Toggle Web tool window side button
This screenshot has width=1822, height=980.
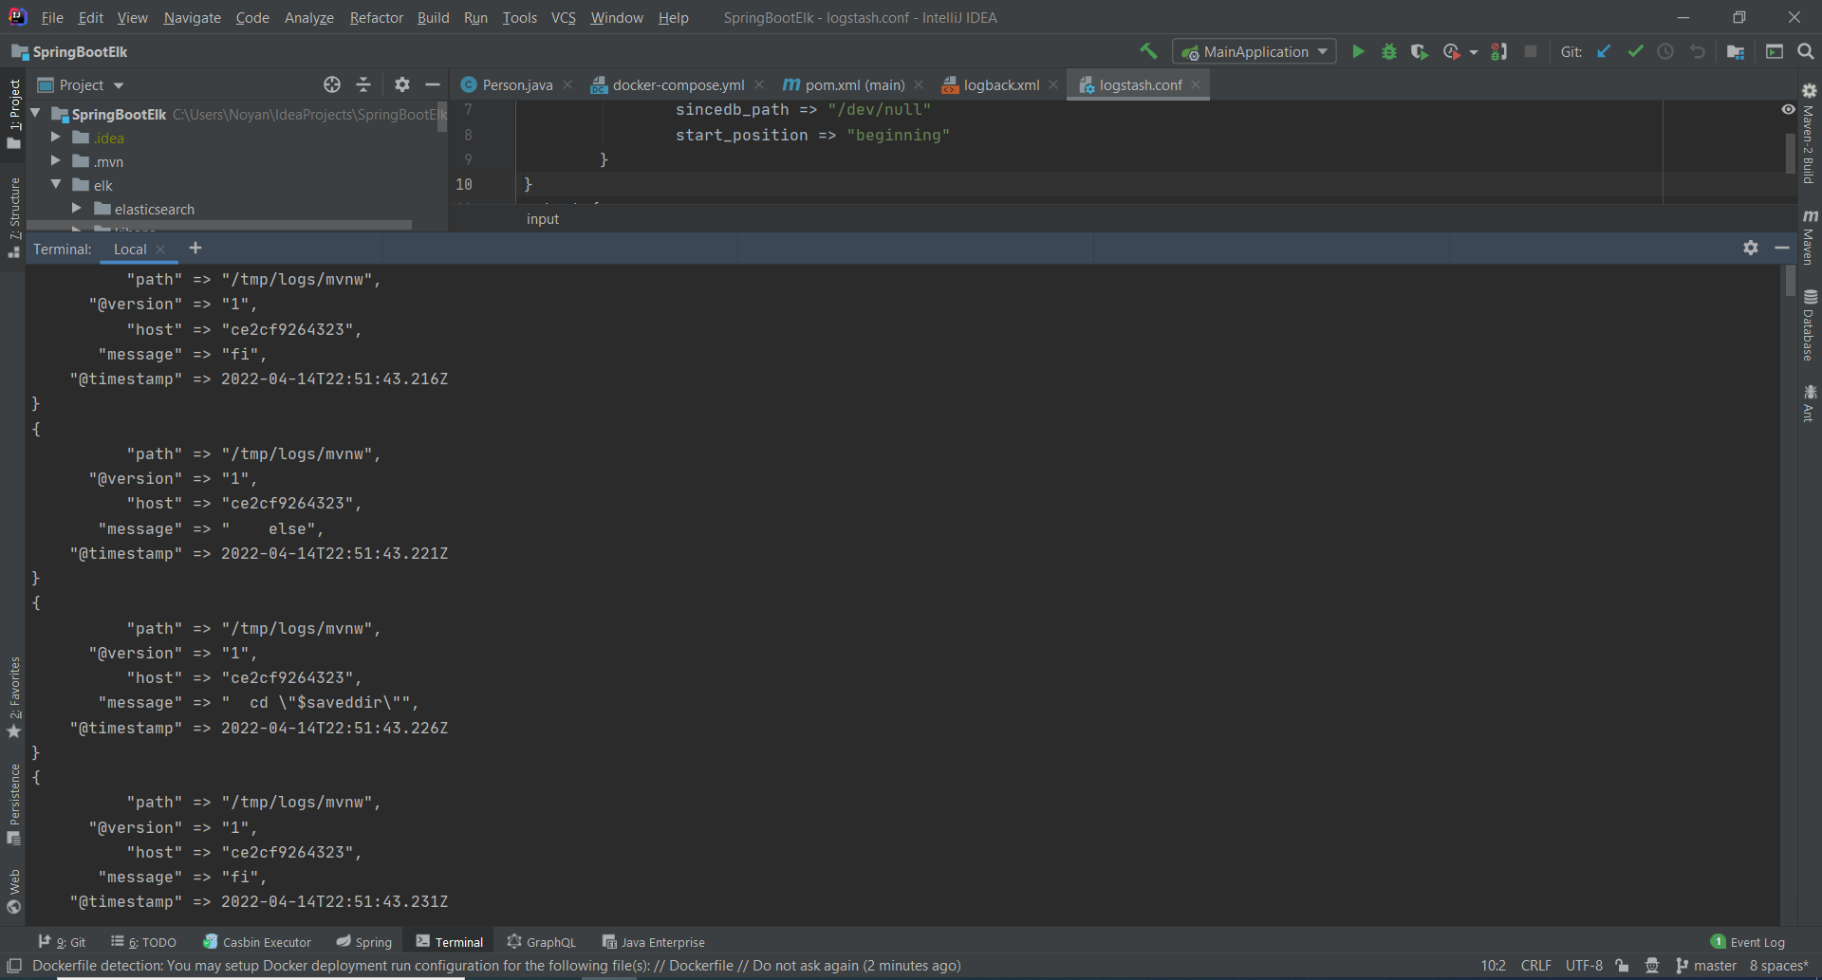point(14,890)
